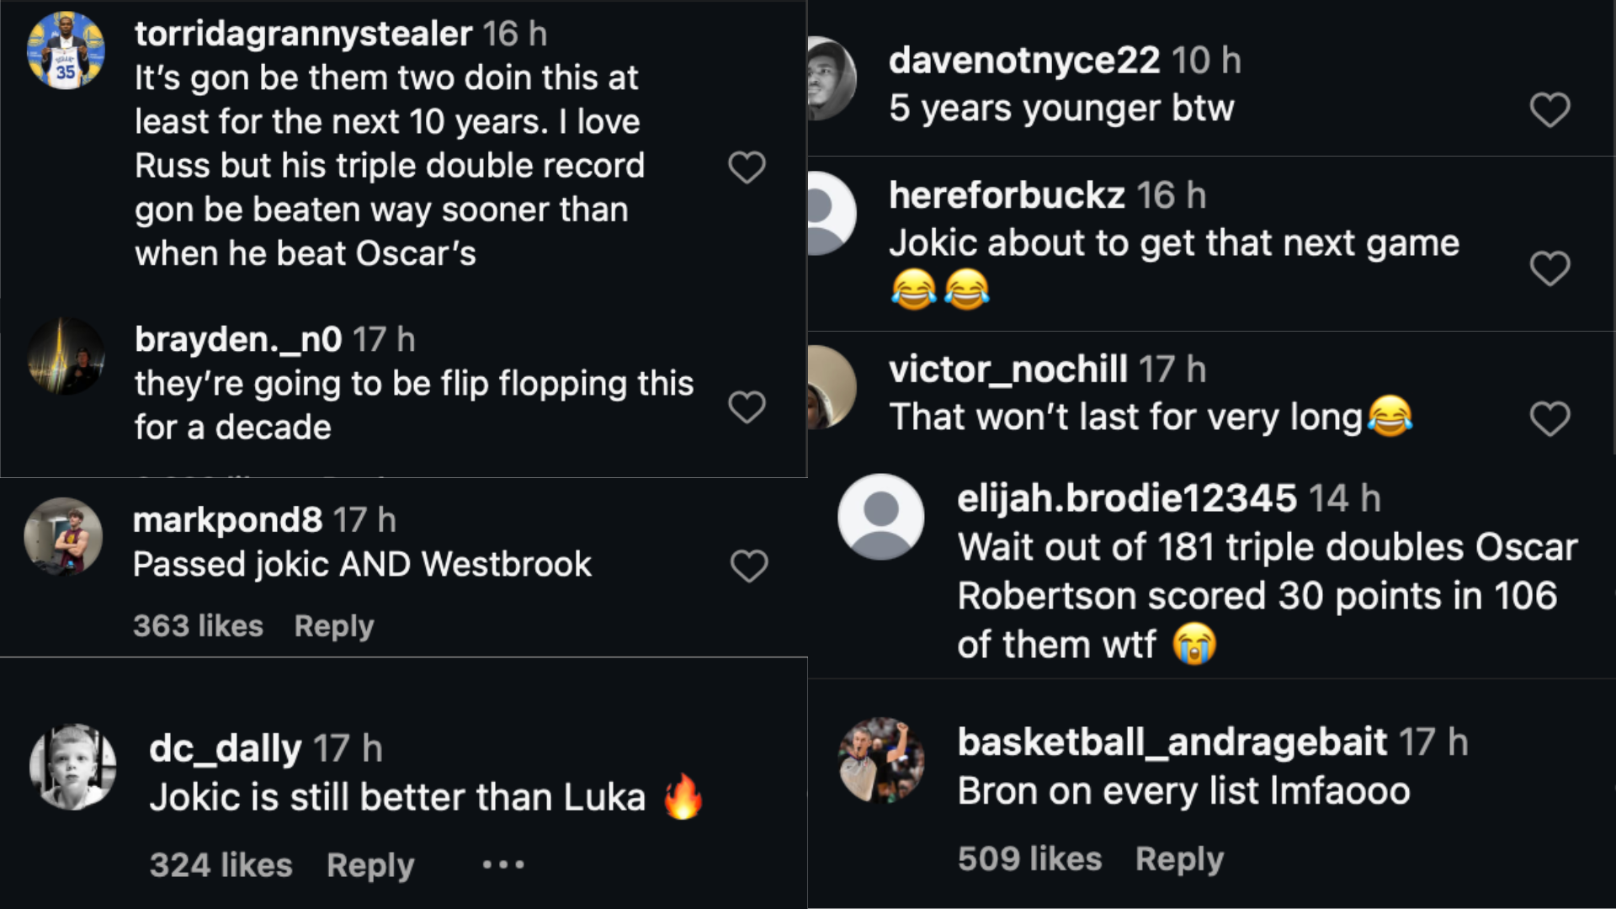Open torridagrannystealer's profile picture
The height and width of the screenshot is (909, 1616).
[x=66, y=50]
